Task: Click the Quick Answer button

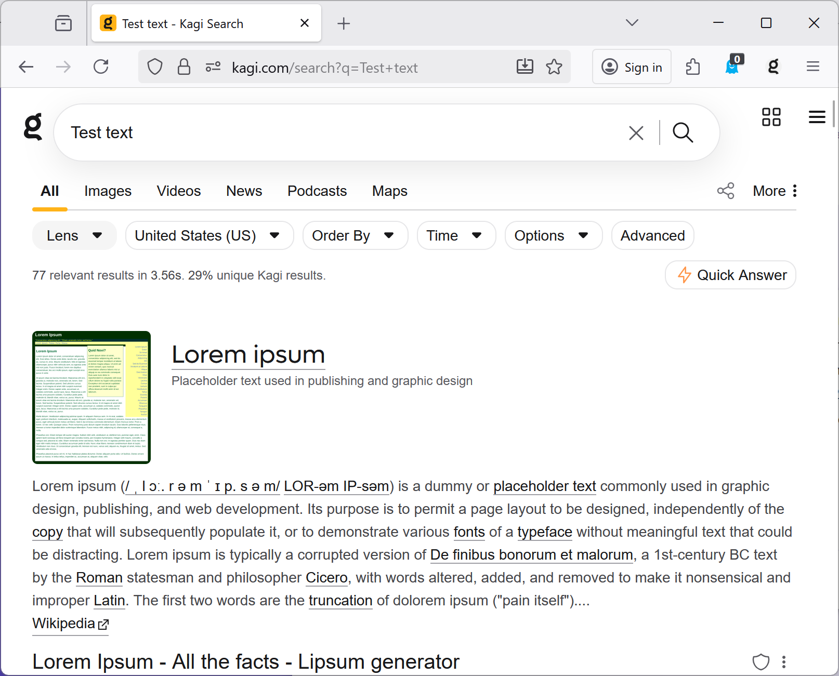Action: point(730,275)
